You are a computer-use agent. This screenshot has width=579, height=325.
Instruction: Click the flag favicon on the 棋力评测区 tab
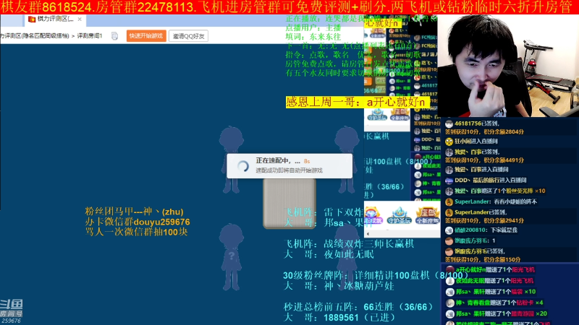[x=32, y=19]
